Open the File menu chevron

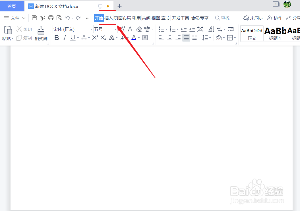(x=24, y=18)
